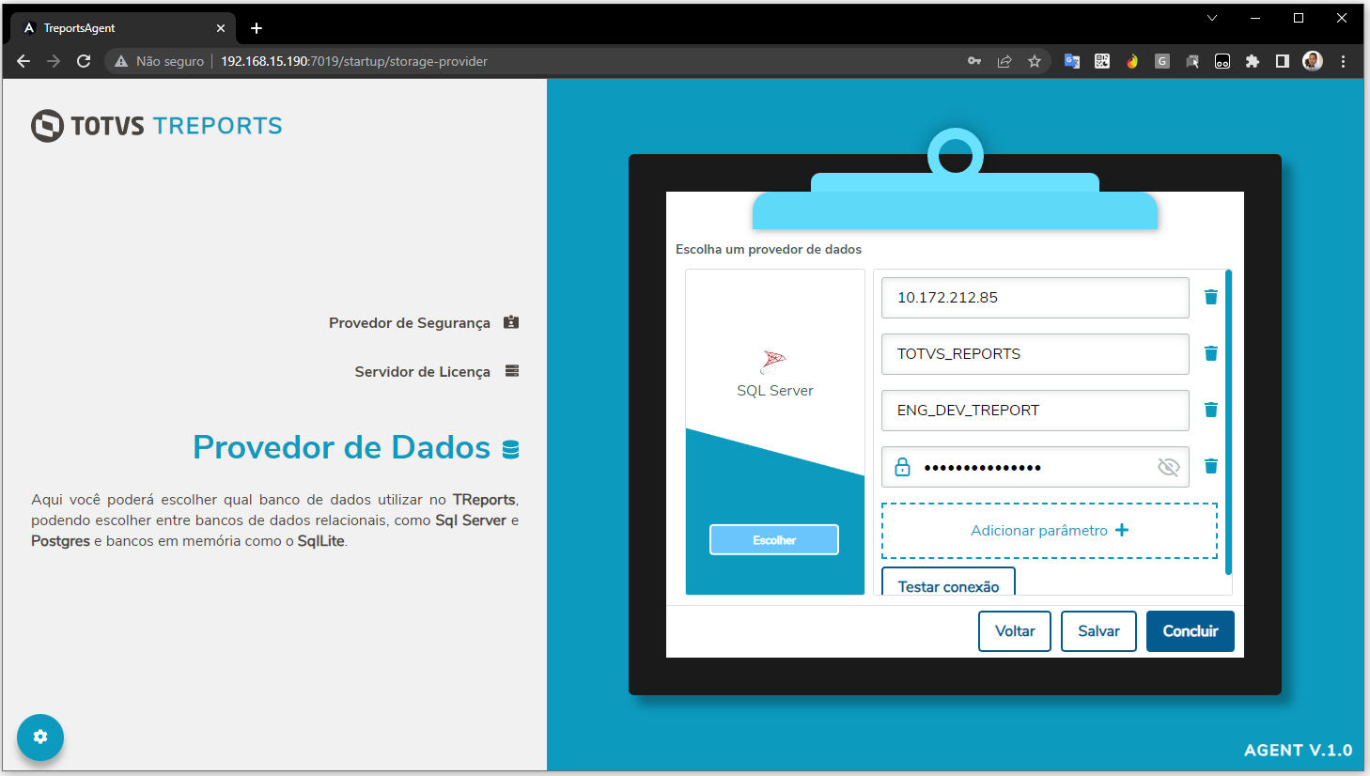The height and width of the screenshot is (776, 1370).
Task: Click the TOTVS TReports logo
Action: point(157,126)
